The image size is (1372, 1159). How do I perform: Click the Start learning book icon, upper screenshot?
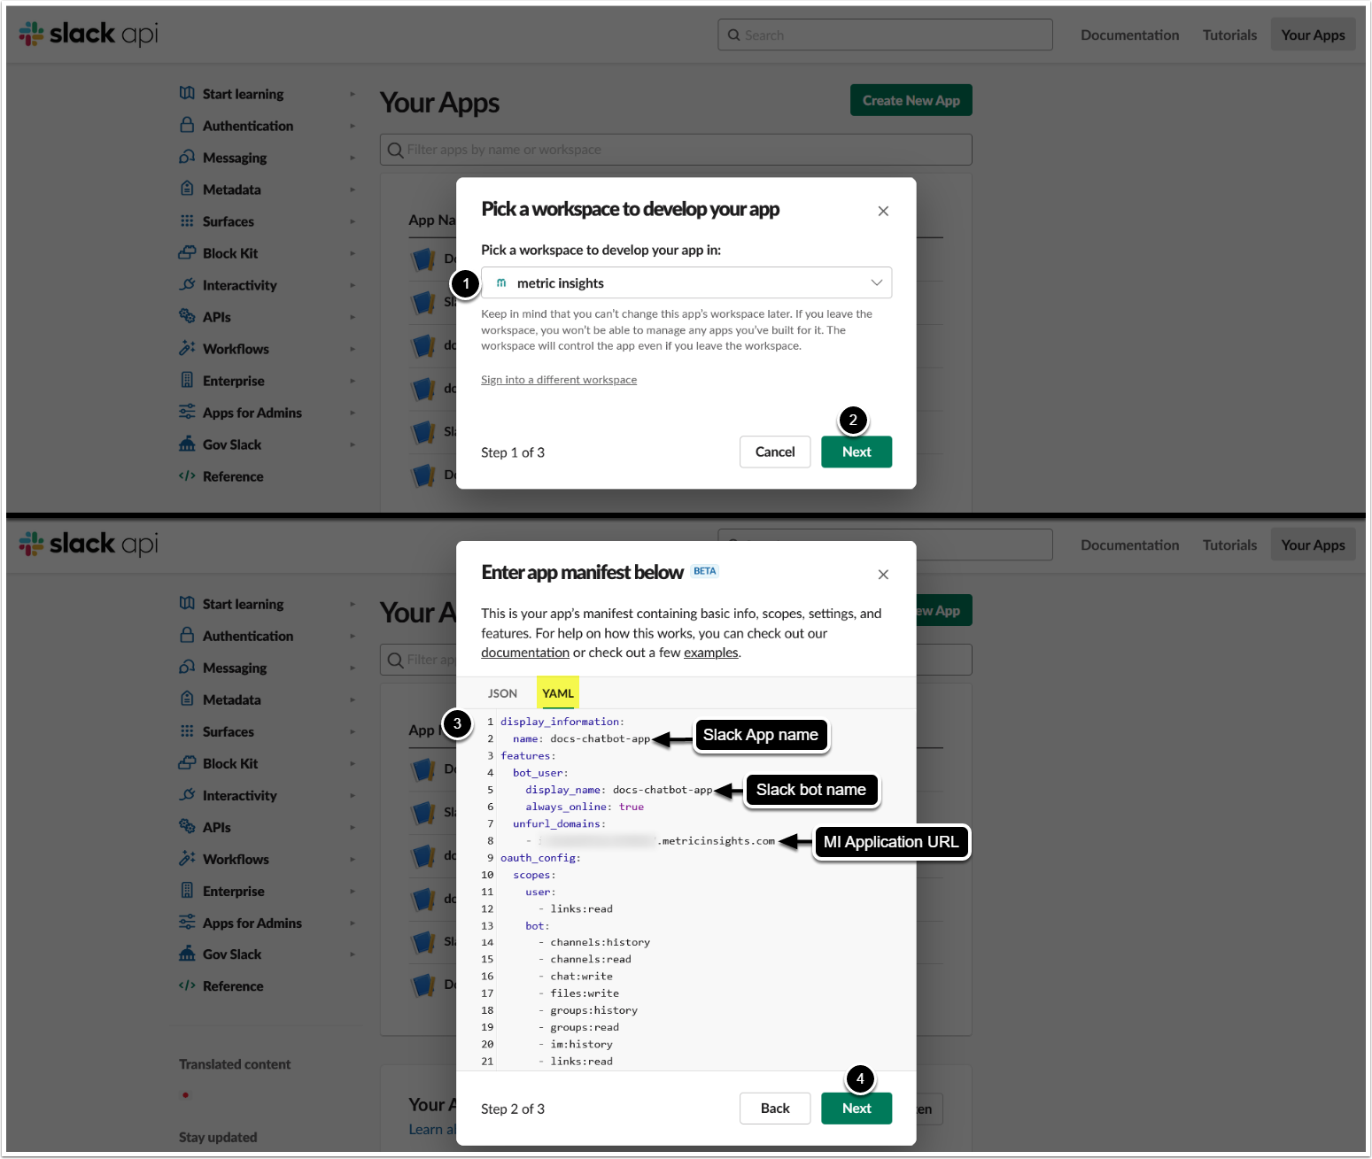point(187,93)
